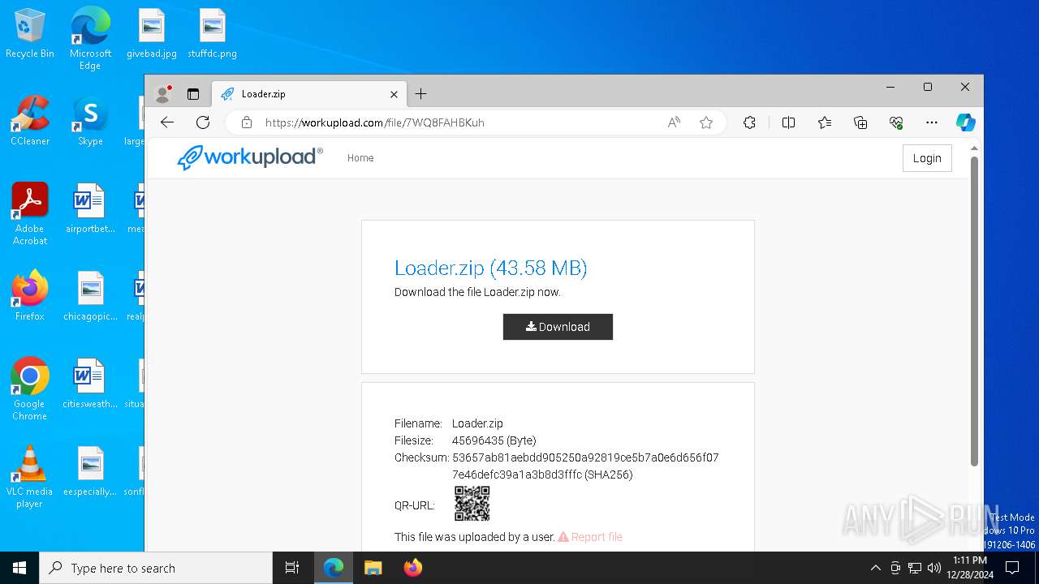The width and height of the screenshot is (1039, 584).
Task: Open the Edge profile icon
Action: pyautogui.click(x=163, y=94)
